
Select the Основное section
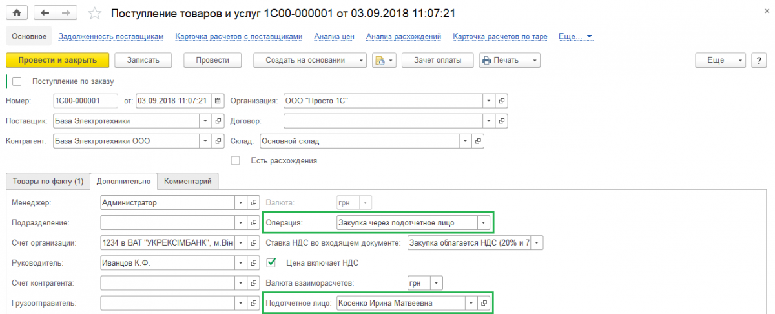click(x=29, y=37)
